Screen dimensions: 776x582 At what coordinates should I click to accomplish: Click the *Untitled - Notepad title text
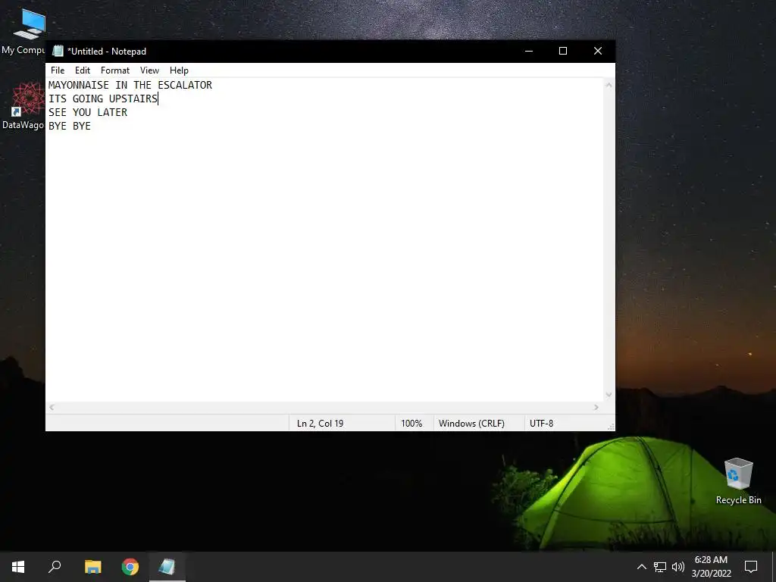pos(107,52)
